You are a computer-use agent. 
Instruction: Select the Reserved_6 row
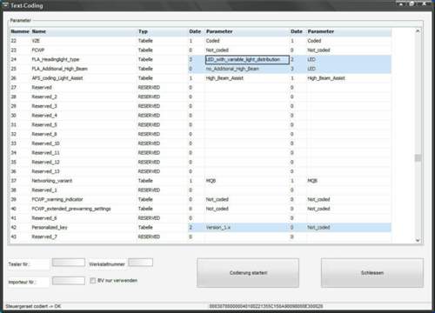pyautogui.click(x=201, y=218)
